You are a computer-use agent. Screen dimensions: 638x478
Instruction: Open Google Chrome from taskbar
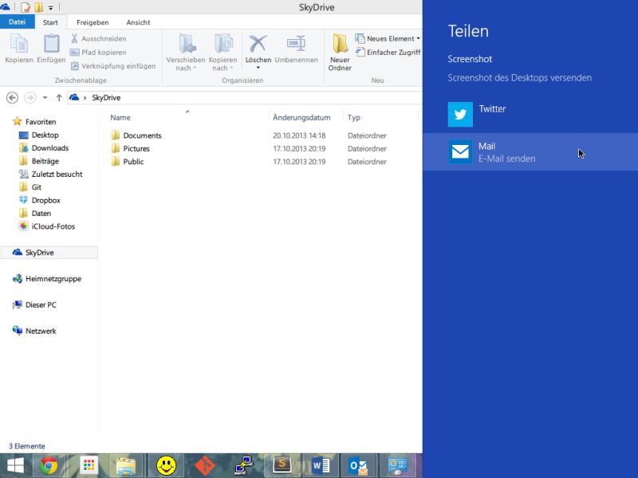point(49,465)
